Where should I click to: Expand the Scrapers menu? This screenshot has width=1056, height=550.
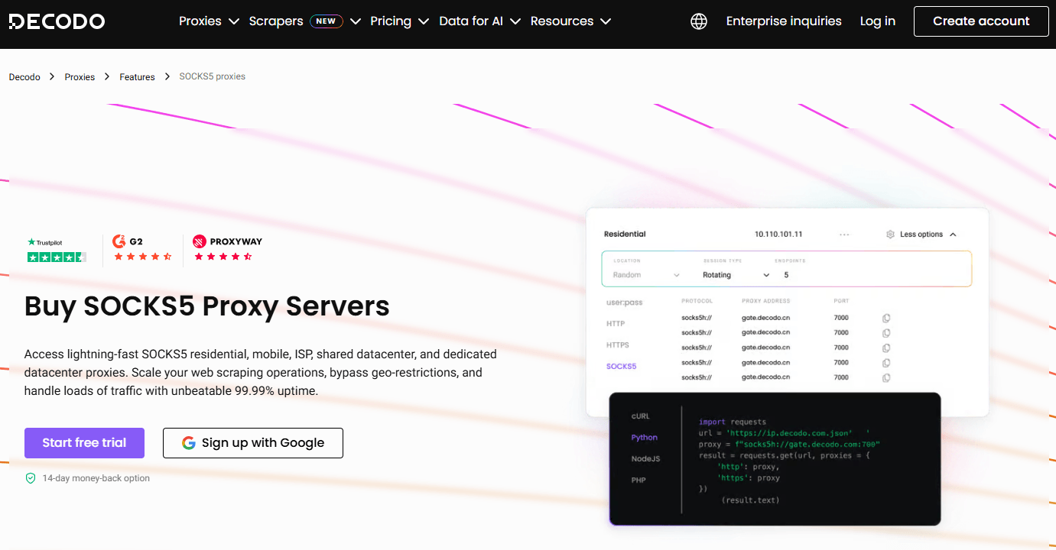click(304, 21)
